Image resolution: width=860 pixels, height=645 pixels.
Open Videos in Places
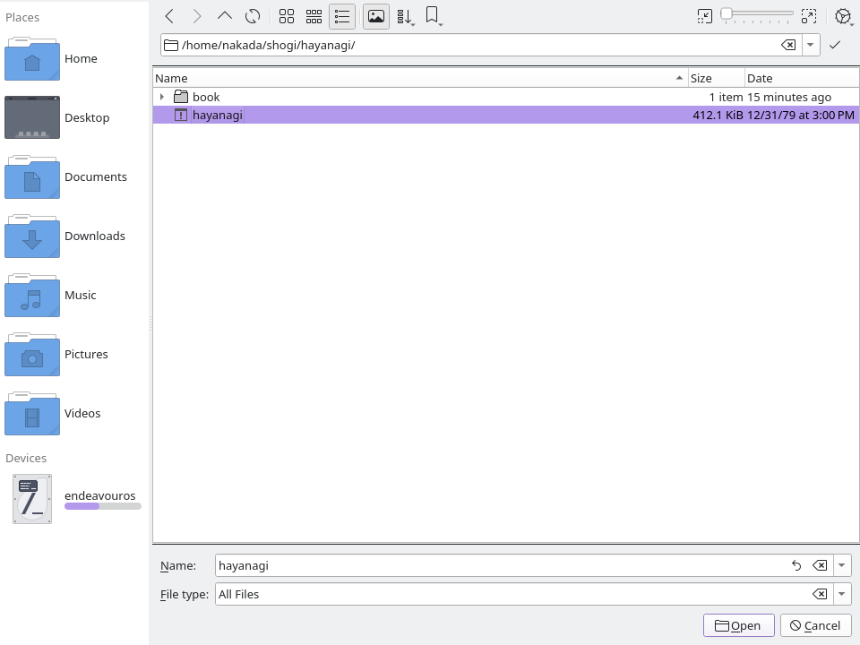[74, 414]
